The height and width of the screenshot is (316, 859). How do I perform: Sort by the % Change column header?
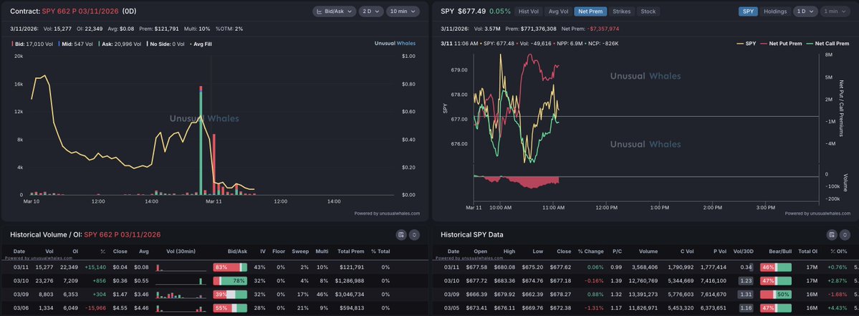pyautogui.click(x=590, y=252)
